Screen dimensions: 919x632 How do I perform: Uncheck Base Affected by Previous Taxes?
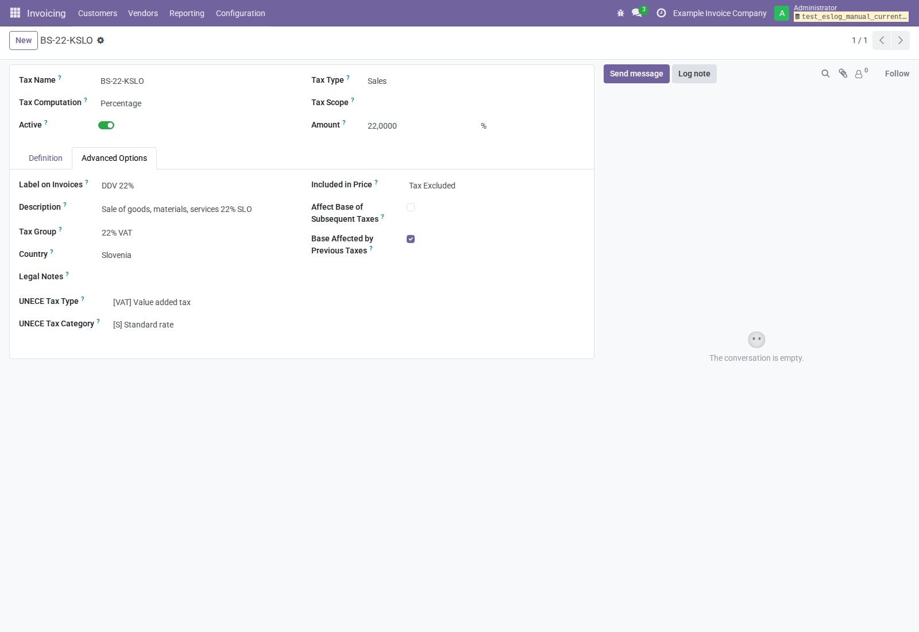tap(411, 239)
